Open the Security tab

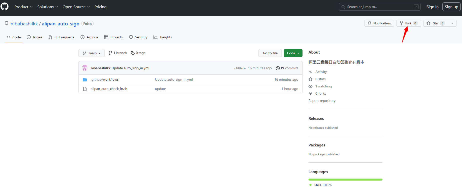138,37
